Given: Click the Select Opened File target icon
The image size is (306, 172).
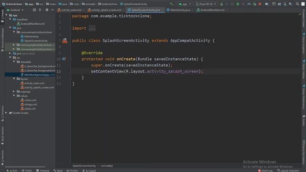Looking at the screenshot, I should pos(34,10).
